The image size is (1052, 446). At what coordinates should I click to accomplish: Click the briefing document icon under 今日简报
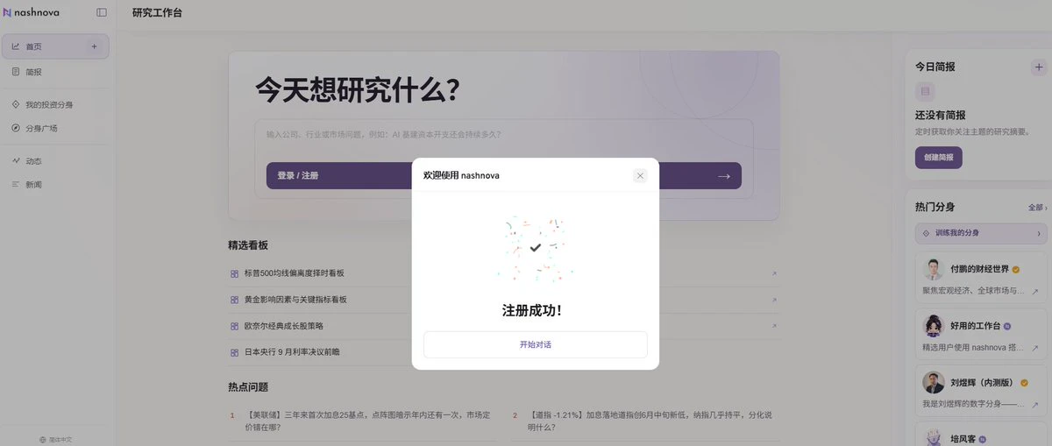click(924, 91)
